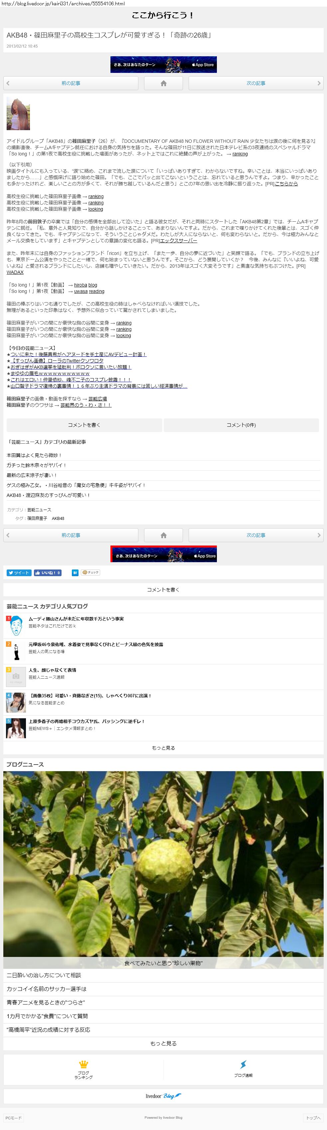This screenshot has width=327, height=1130.
Task: Open WADAX PR link
Action: [x=15, y=272]
